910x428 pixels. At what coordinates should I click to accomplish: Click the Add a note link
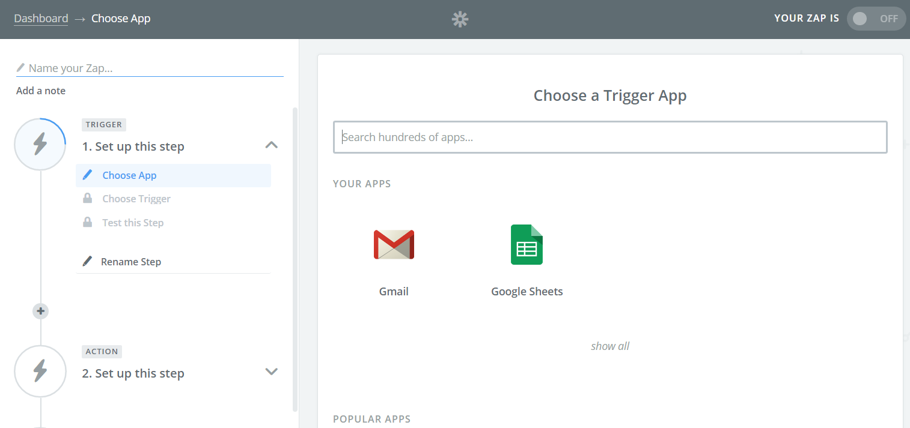pos(41,91)
